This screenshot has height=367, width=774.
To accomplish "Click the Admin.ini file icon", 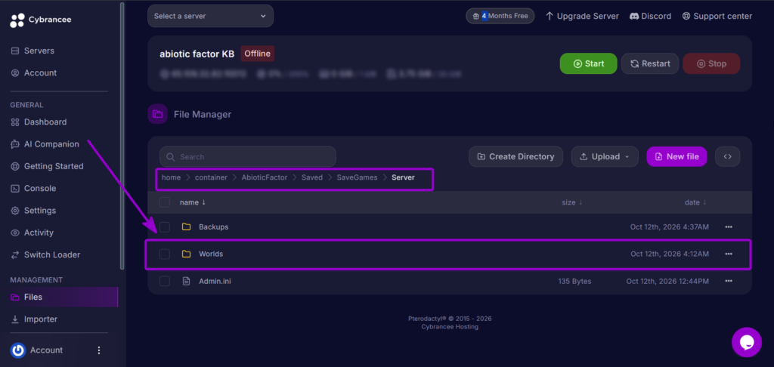I will (x=186, y=281).
